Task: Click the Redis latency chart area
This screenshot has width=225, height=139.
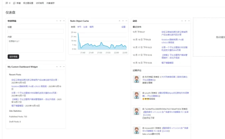Action: (102, 42)
